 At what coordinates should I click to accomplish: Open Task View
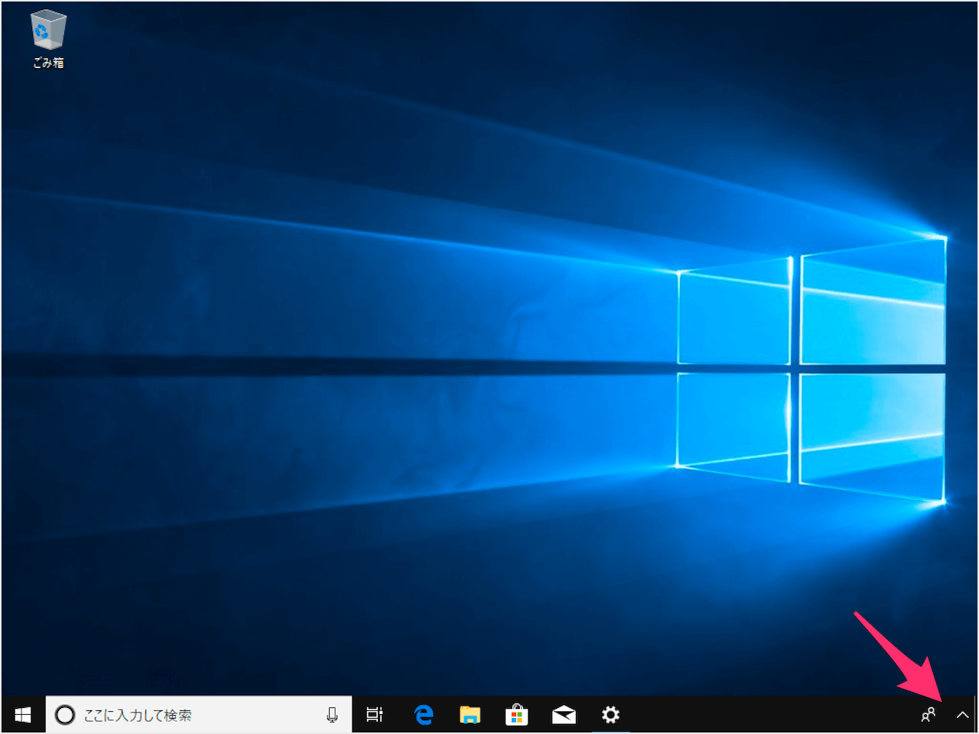(x=374, y=715)
